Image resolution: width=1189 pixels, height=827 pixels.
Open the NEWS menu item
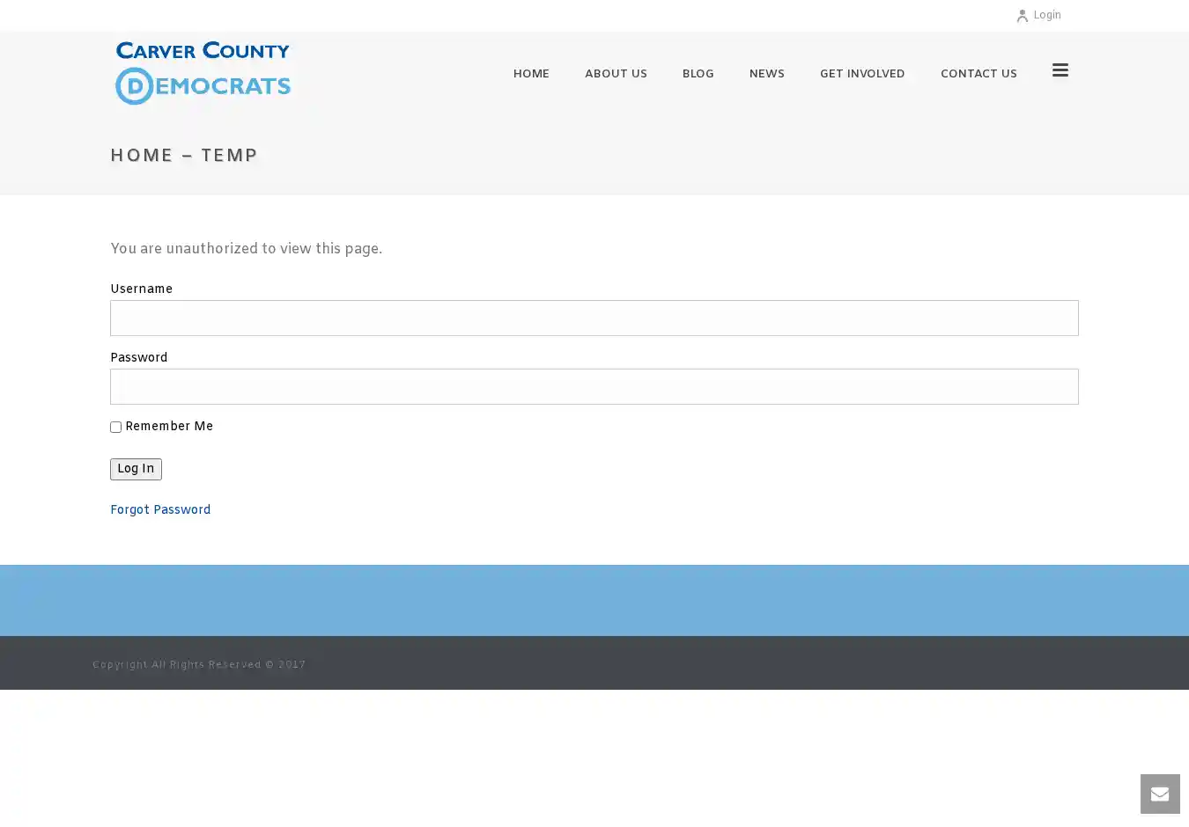(x=766, y=74)
